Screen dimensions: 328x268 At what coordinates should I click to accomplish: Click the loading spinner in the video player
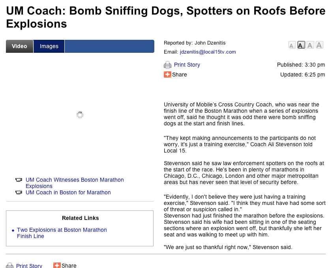pos(80,115)
